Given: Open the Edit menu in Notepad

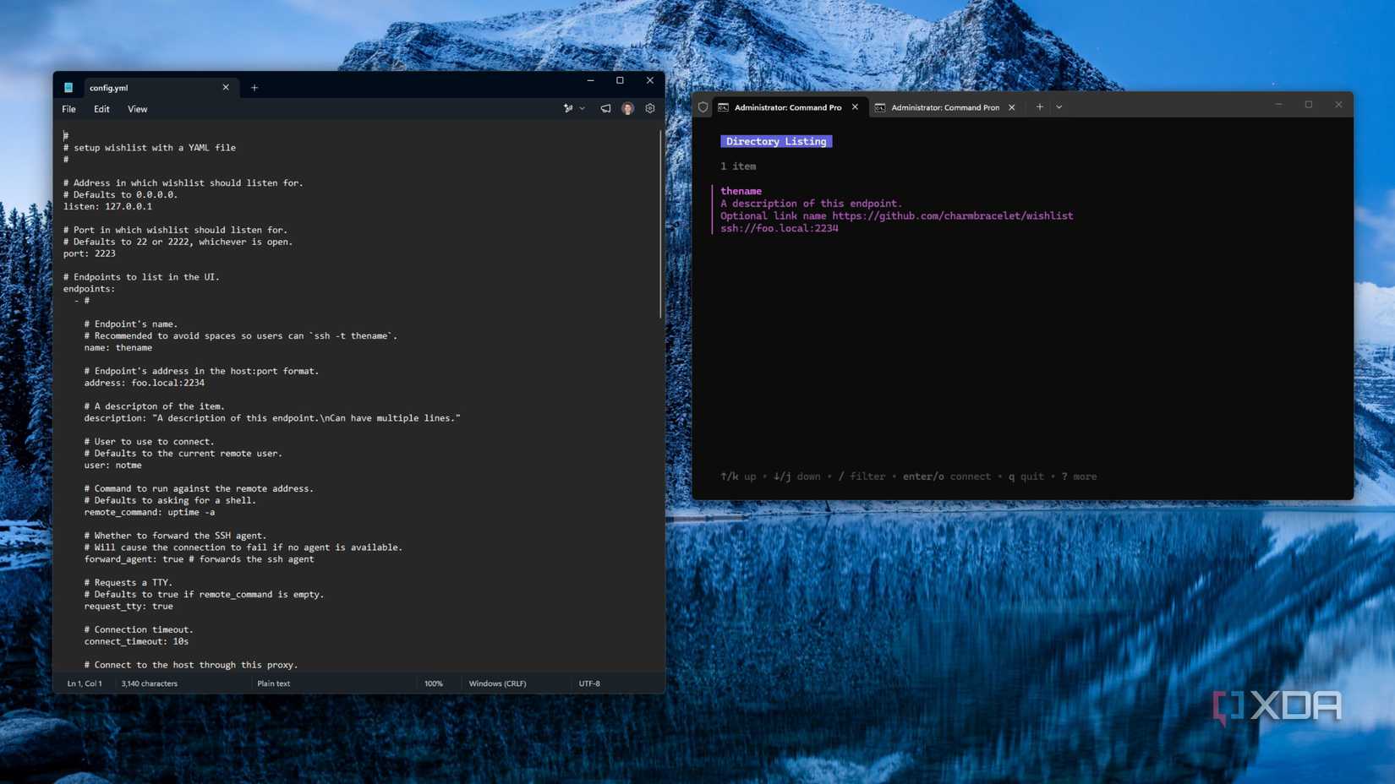Looking at the screenshot, I should (x=101, y=109).
